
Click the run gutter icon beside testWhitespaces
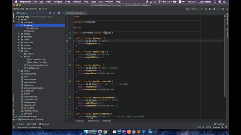pyautogui.click(x=70, y=81)
